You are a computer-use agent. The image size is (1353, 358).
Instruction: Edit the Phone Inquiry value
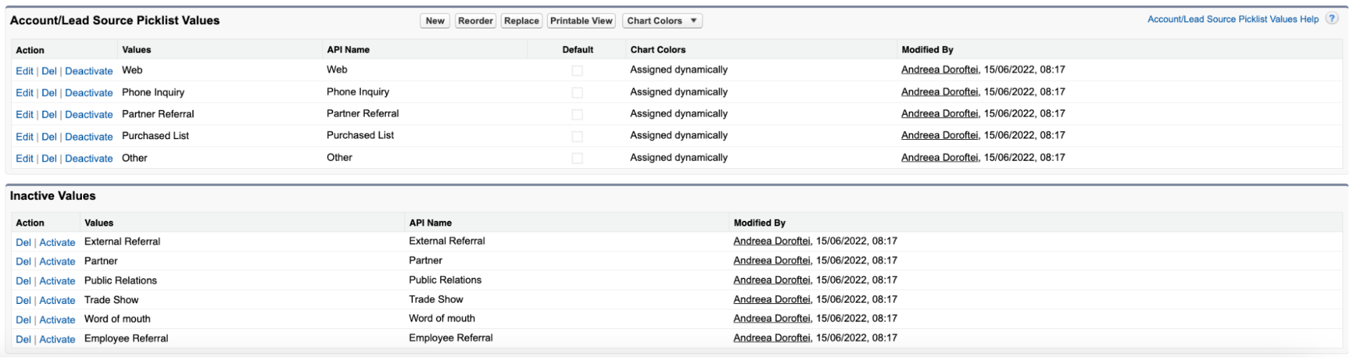pyautogui.click(x=24, y=93)
